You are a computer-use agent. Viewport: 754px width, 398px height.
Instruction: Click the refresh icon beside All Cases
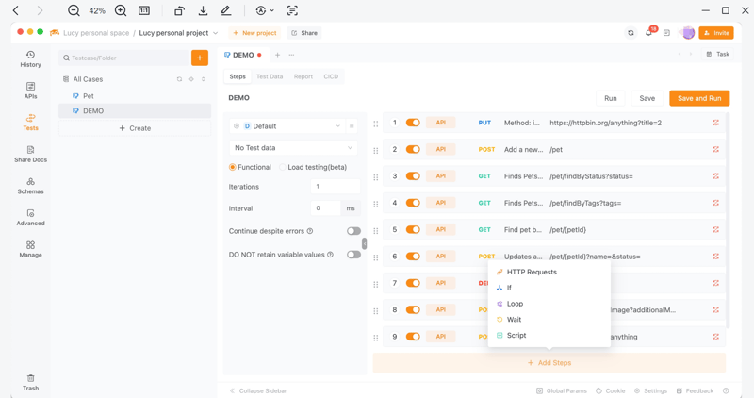[x=179, y=79]
